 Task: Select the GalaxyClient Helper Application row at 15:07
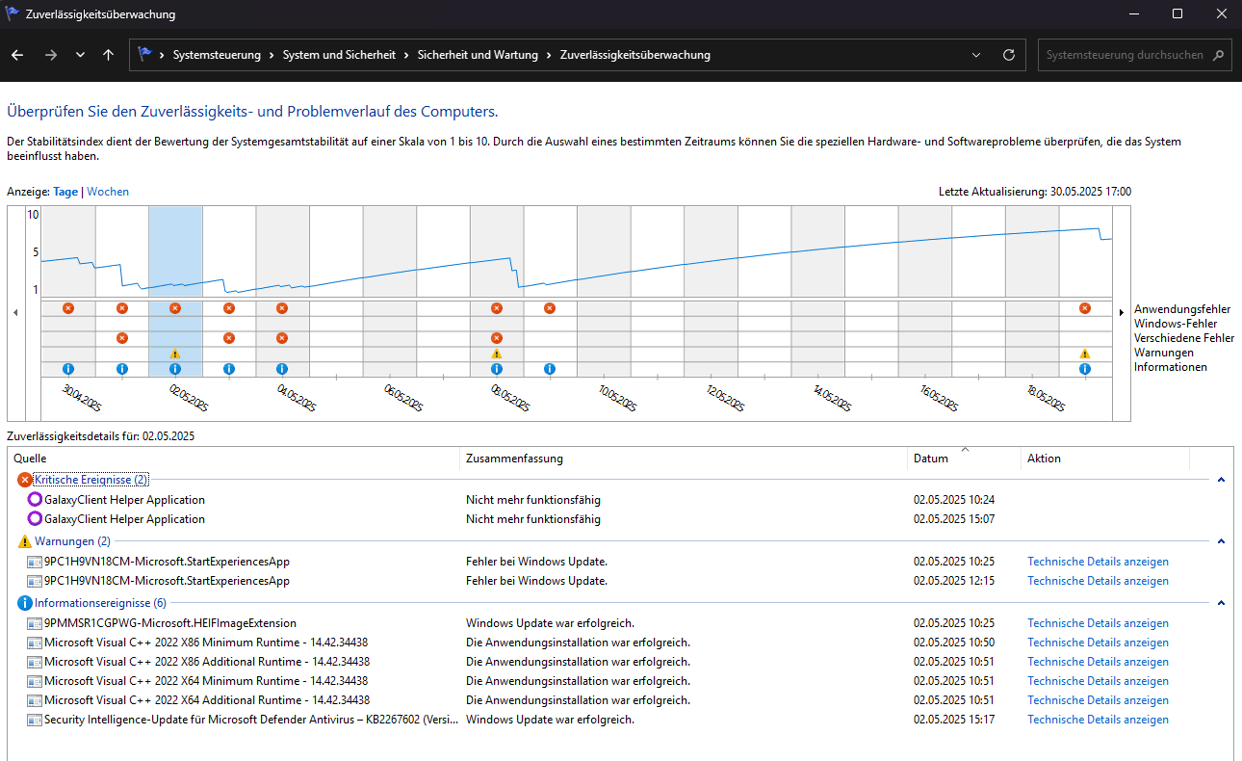click(620, 519)
